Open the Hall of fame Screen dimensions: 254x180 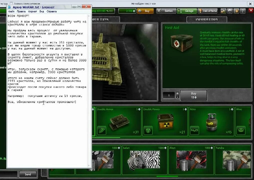[x=208, y=11]
